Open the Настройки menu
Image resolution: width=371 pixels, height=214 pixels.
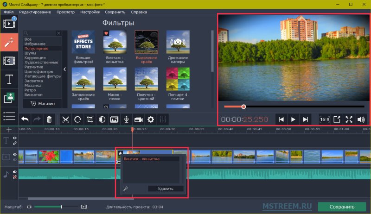pyautogui.click(x=90, y=12)
